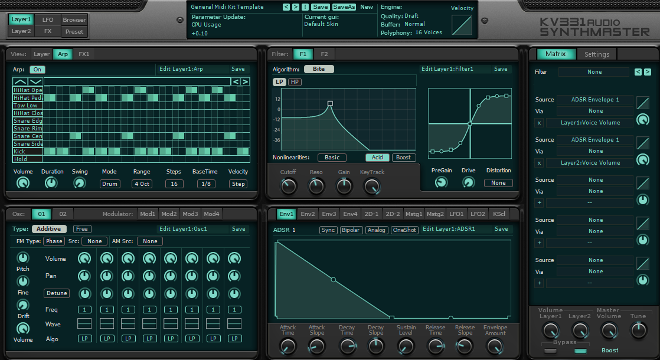Click matrix next page arrow
Viewport: 660px width, 360px height.
[x=648, y=72]
